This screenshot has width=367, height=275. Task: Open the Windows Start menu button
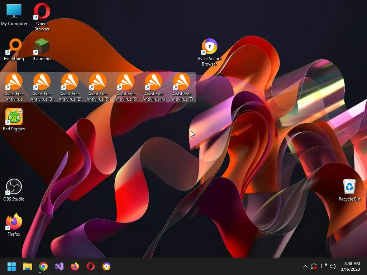click(11, 266)
